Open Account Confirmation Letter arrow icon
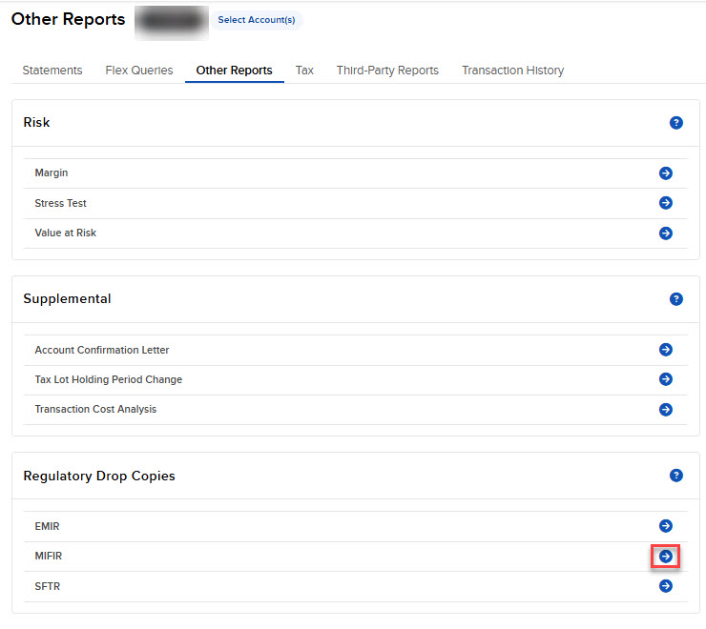Viewport: 706px width, 629px height. tap(665, 350)
